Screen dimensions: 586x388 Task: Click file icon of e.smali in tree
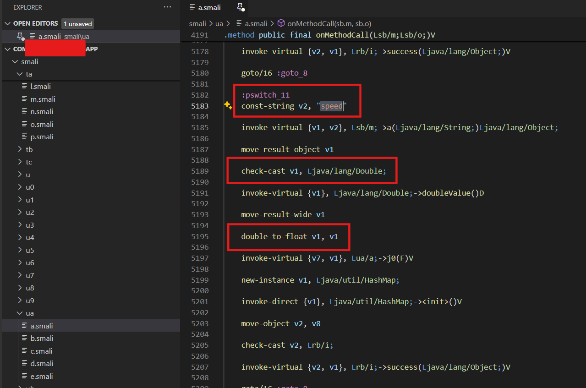coord(25,376)
